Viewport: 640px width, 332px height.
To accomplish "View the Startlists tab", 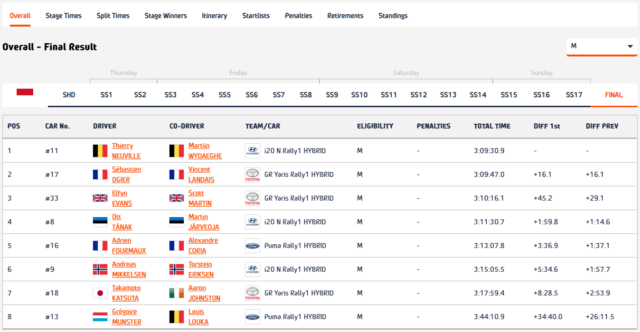I will click(x=256, y=16).
